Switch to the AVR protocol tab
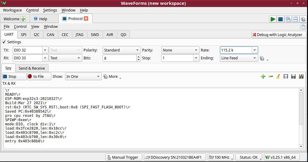The width and height of the screenshot is (308, 162). click(x=110, y=35)
